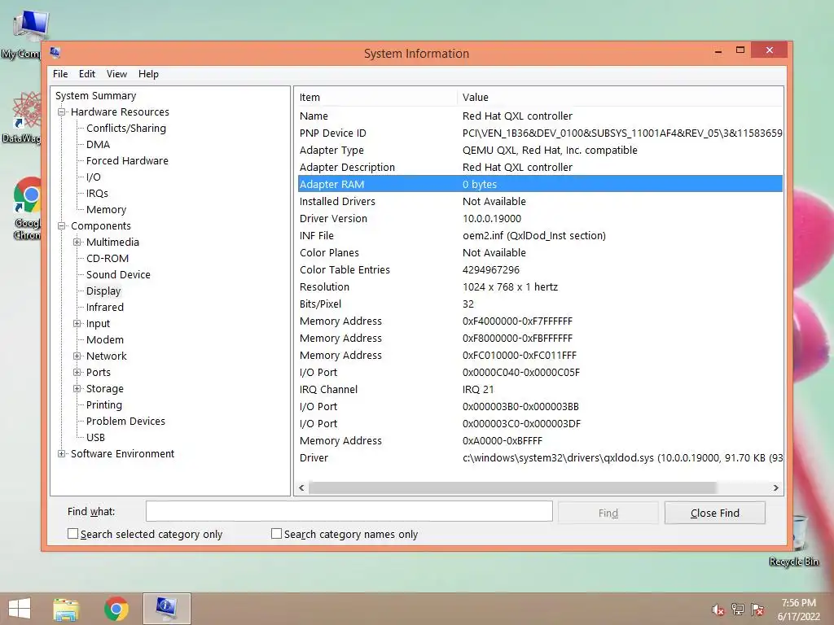
Task: Expand the Input node
Action: (77, 324)
